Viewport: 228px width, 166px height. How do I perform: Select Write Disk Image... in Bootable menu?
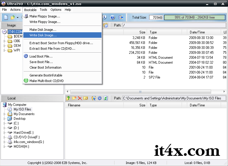click(x=62, y=35)
